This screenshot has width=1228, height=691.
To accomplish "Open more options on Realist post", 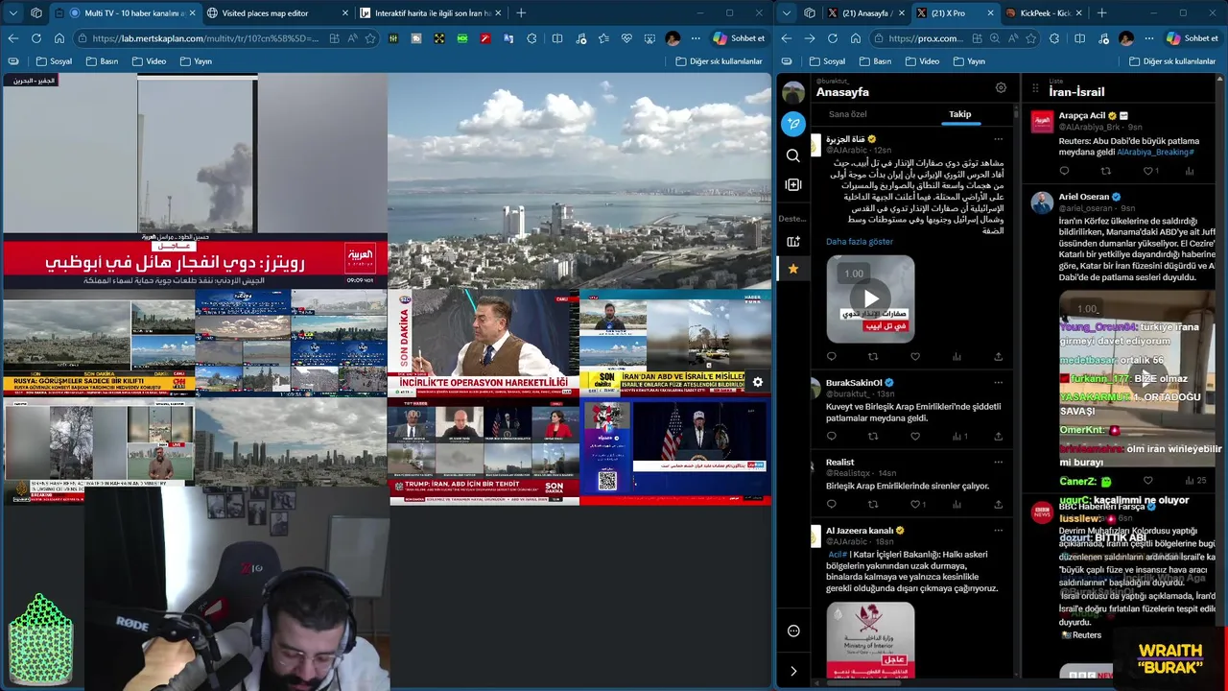I will coord(998,462).
